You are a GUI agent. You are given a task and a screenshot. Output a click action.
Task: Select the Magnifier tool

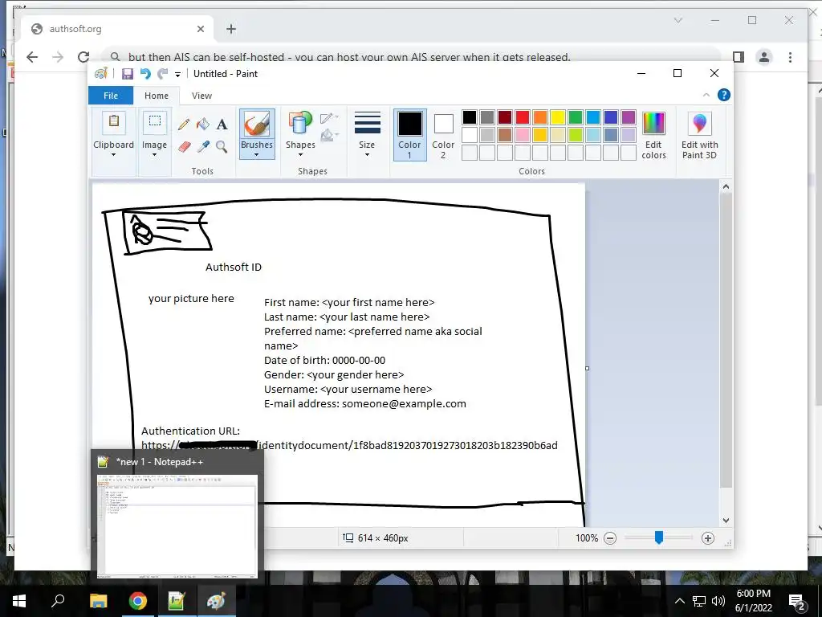[x=222, y=146]
